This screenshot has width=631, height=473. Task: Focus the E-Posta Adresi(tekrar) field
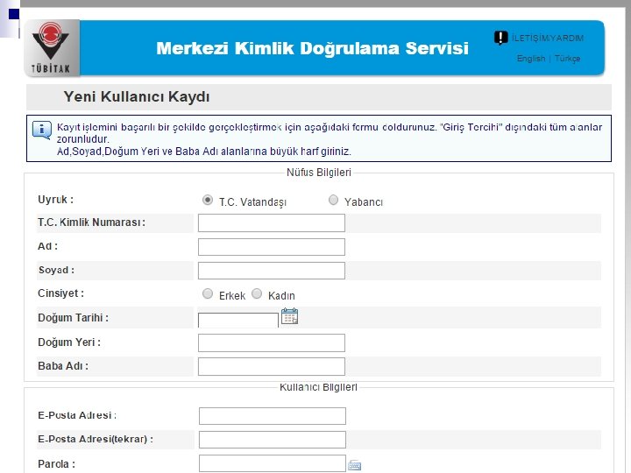272,440
